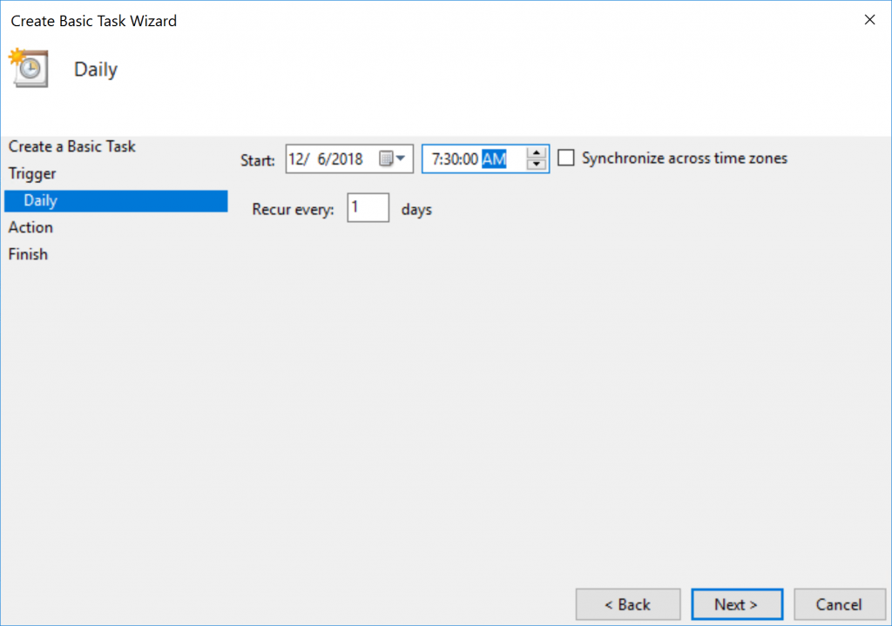Select Create a Basic Task in the sidebar
Screen dimensions: 892x626
point(71,146)
